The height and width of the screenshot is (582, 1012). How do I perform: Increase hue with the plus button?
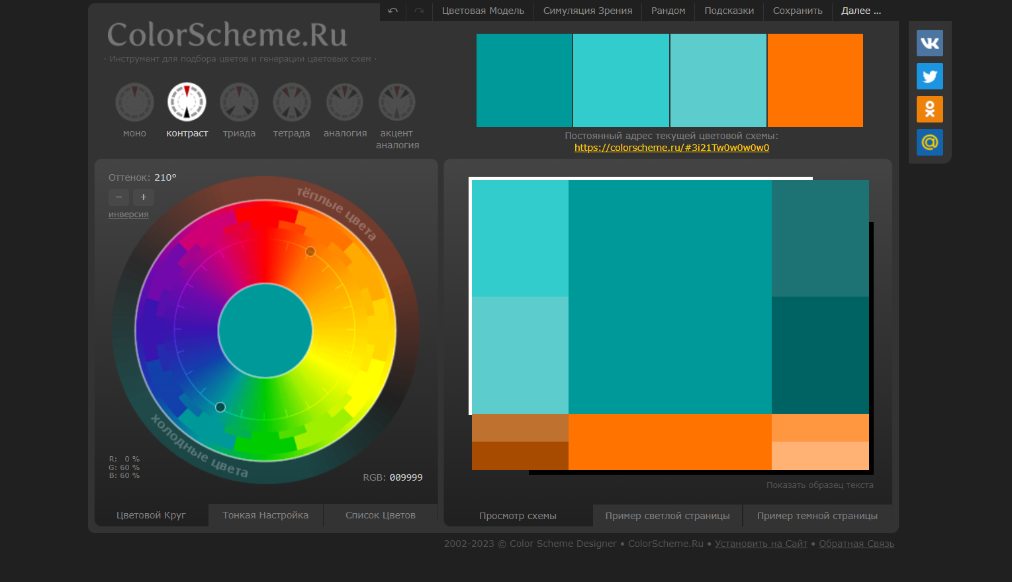144,197
